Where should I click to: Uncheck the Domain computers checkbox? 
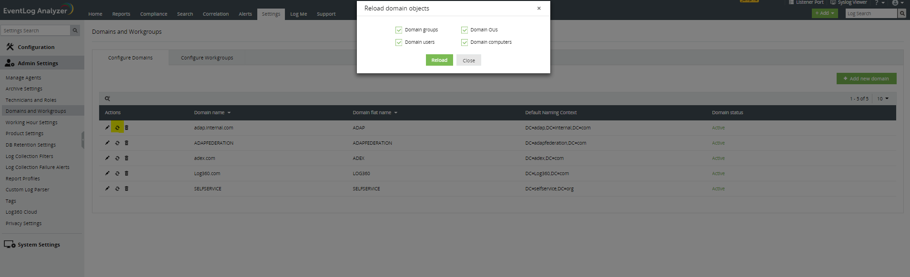(465, 42)
